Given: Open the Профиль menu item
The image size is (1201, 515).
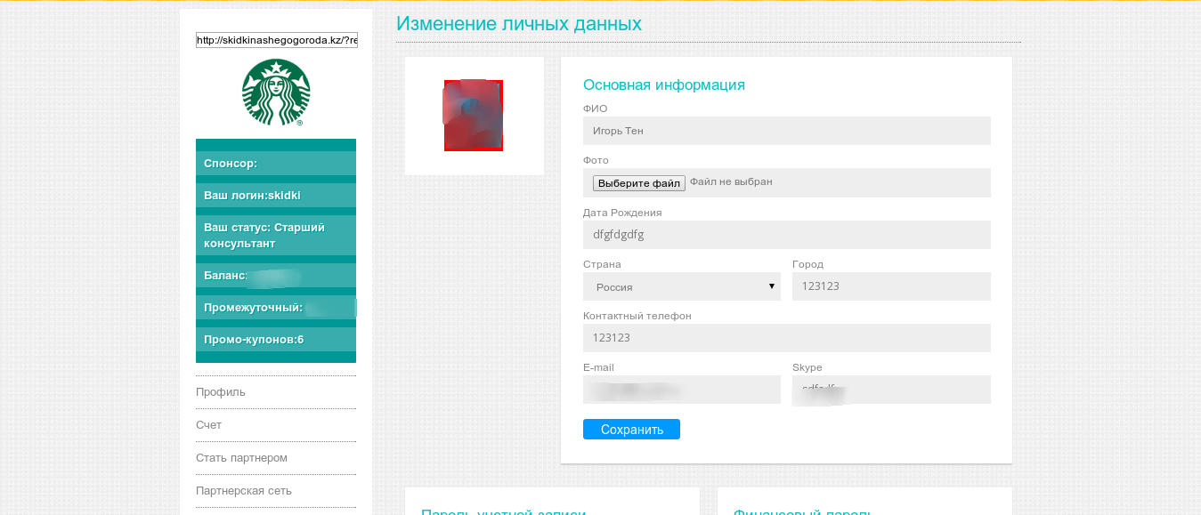Looking at the screenshot, I should click(x=221, y=392).
